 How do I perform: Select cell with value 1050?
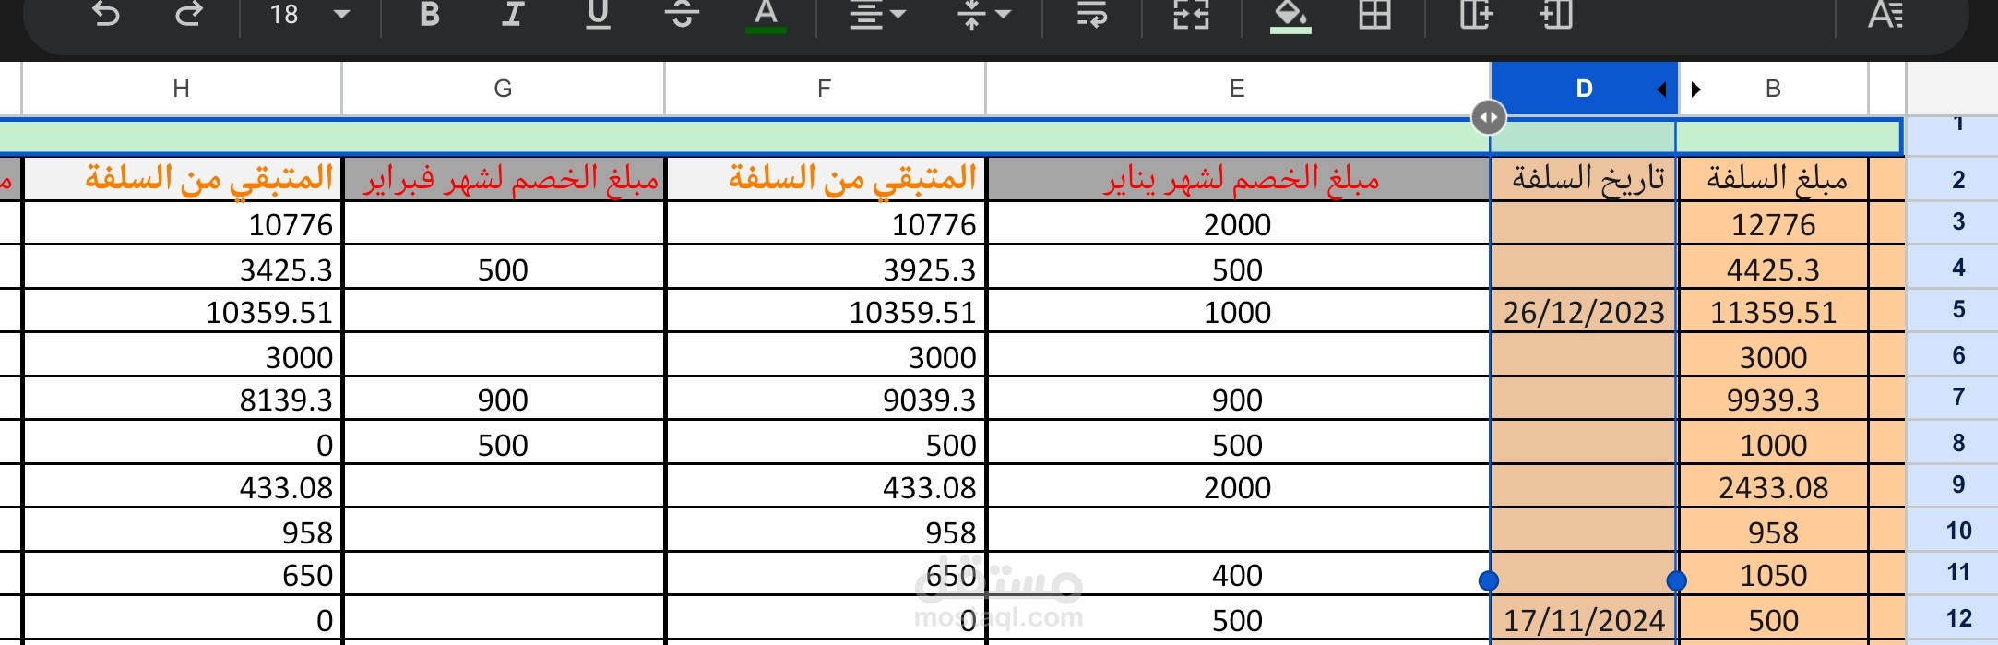point(1773,575)
